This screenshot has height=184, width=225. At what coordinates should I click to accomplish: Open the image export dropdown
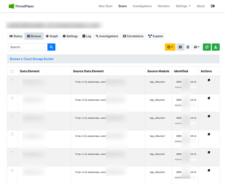pyautogui.click(x=197, y=47)
